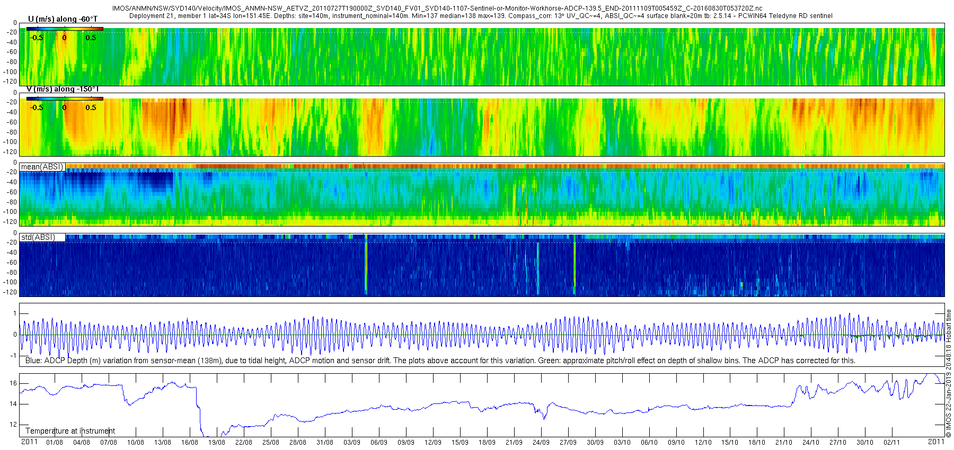Click the 02/11 date tick label
Screen dimensions: 954x450
[x=892, y=443]
